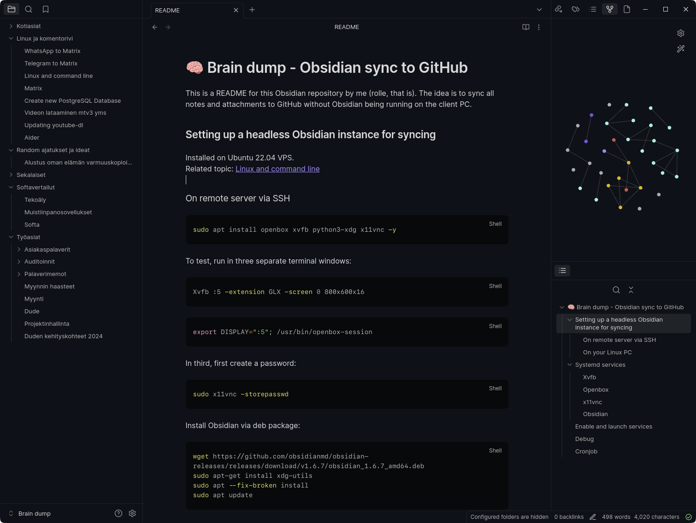696x523 pixels.
Task: Add a new tab with plus icon
Action: (252, 10)
